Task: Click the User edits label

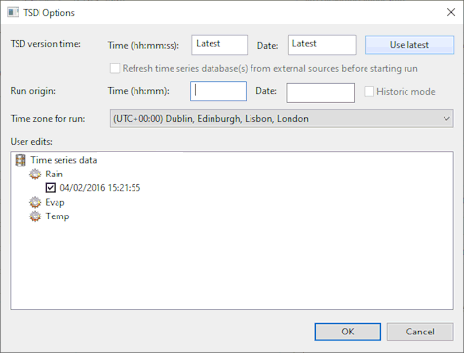Action: pos(31,142)
